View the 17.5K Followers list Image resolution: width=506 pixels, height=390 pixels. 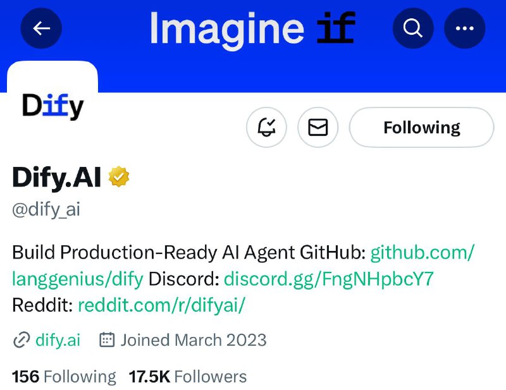(188, 377)
